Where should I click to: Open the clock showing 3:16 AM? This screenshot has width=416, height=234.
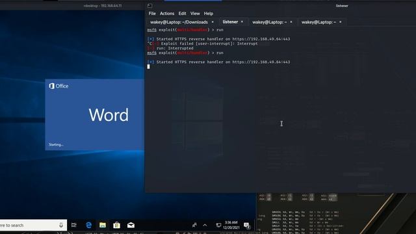tap(231, 225)
